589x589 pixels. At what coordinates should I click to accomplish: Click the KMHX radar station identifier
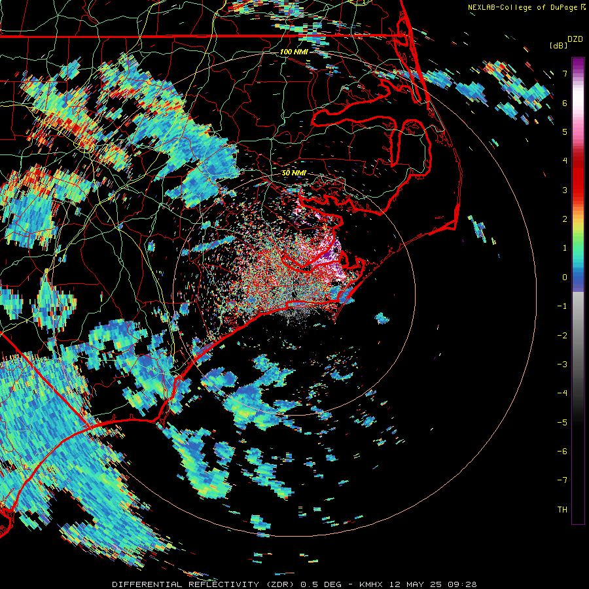tap(372, 584)
